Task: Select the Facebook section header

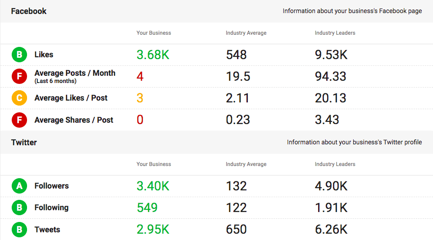Action: (29, 11)
